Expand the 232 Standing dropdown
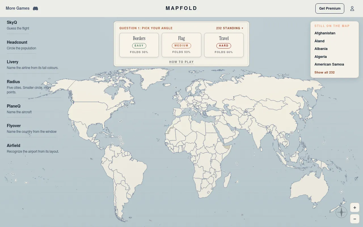The image size is (363, 227). pos(230,28)
